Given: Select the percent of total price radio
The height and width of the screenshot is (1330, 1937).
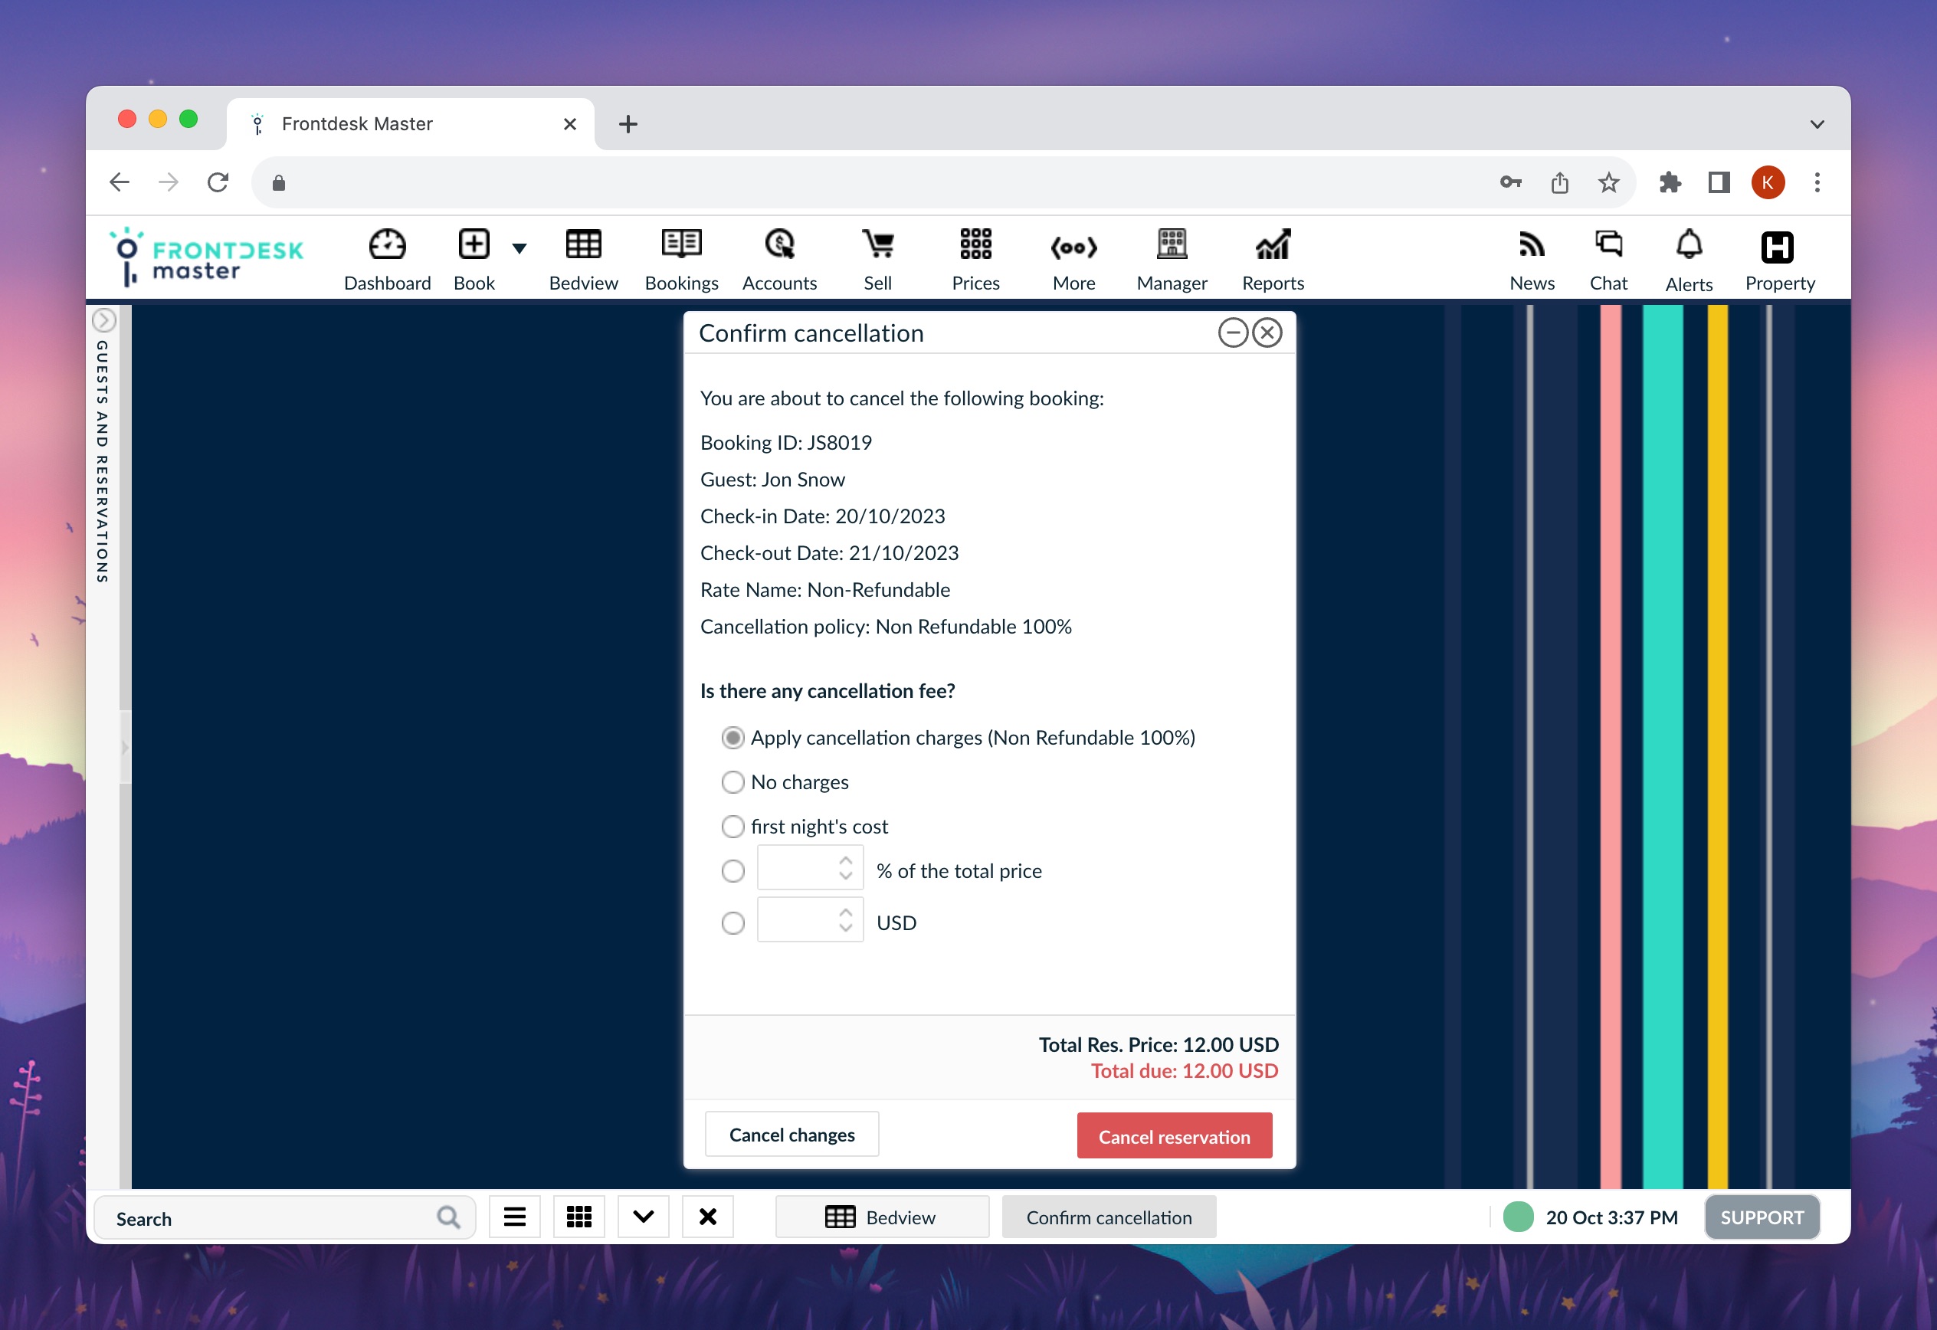Looking at the screenshot, I should click(733, 871).
